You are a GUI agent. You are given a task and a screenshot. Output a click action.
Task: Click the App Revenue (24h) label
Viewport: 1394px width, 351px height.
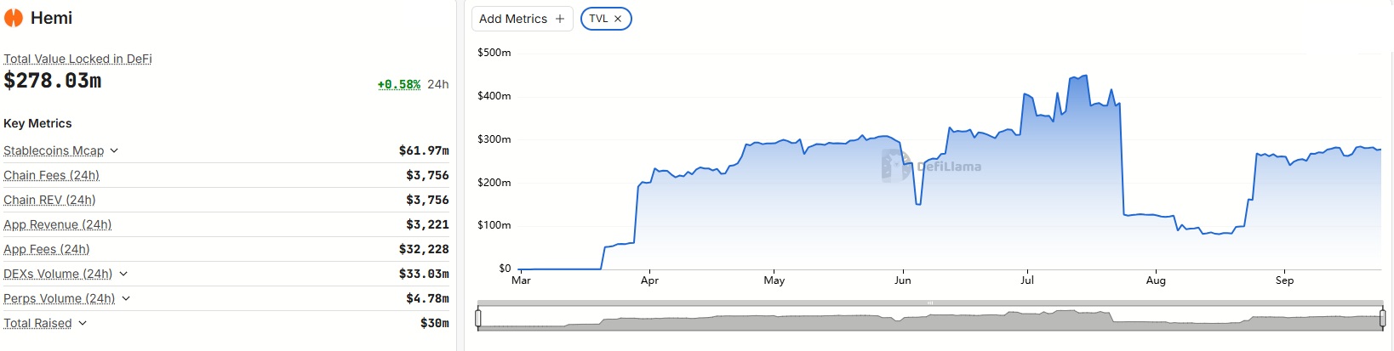click(x=57, y=224)
